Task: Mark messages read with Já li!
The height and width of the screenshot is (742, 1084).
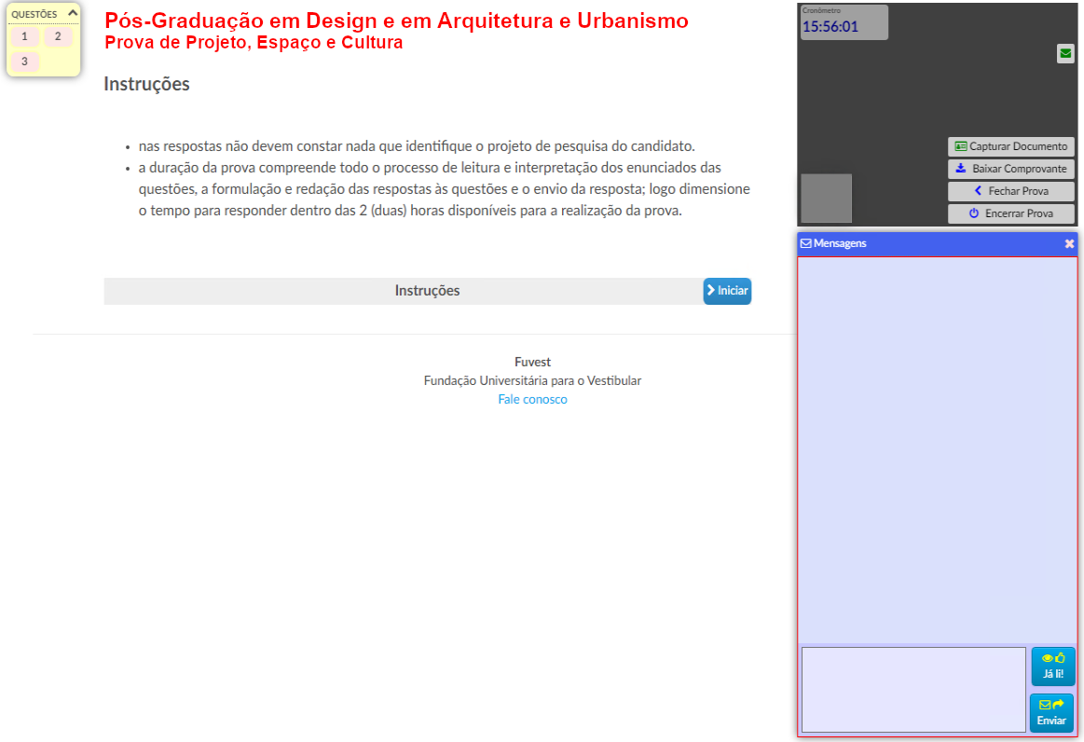Action: pyautogui.click(x=1052, y=666)
